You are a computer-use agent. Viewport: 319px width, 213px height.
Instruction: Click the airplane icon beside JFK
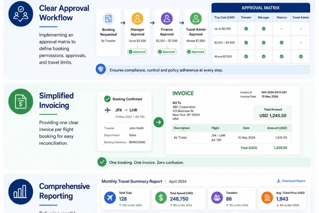pos(108,110)
